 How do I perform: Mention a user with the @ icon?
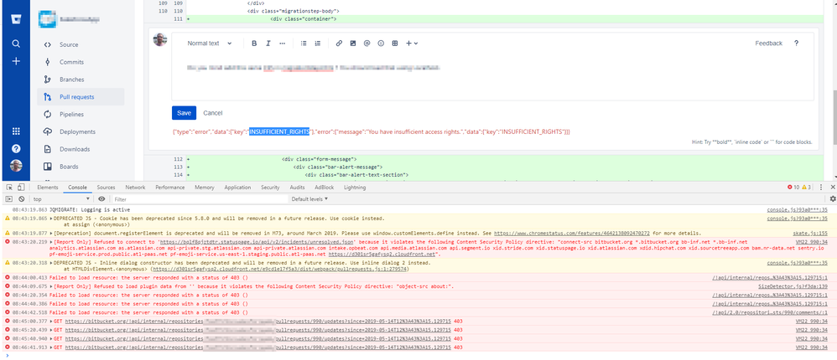click(x=367, y=44)
